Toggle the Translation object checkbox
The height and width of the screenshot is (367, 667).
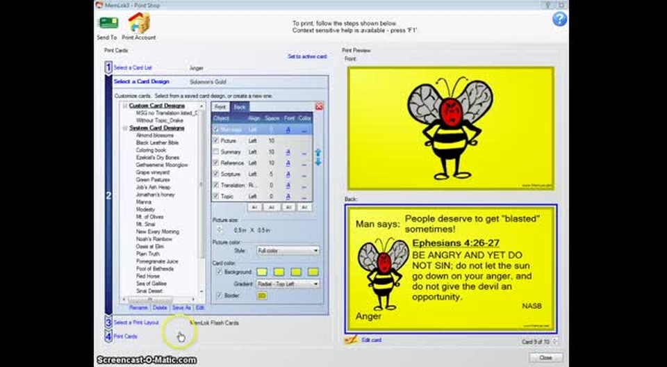(x=216, y=185)
